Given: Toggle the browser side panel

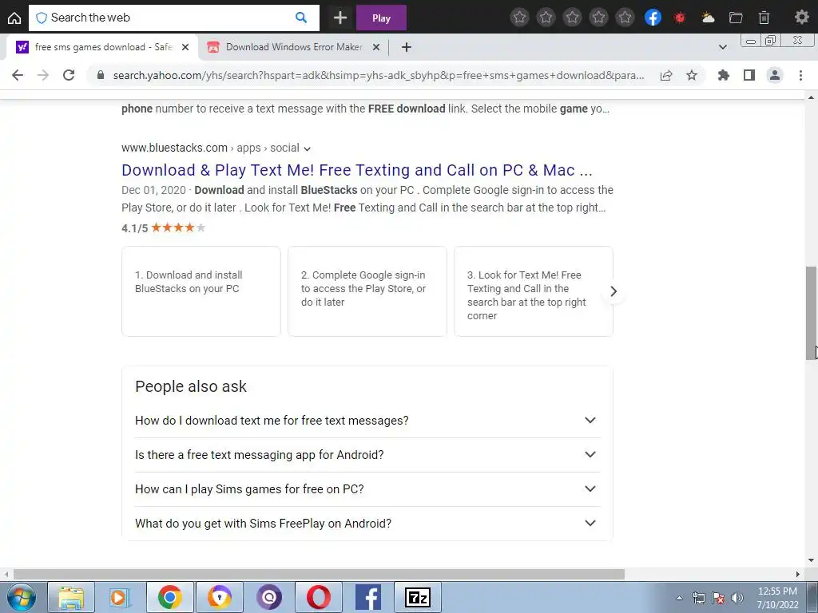Looking at the screenshot, I should click(749, 75).
